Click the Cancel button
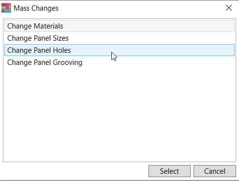The height and width of the screenshot is (181, 239). click(x=215, y=171)
